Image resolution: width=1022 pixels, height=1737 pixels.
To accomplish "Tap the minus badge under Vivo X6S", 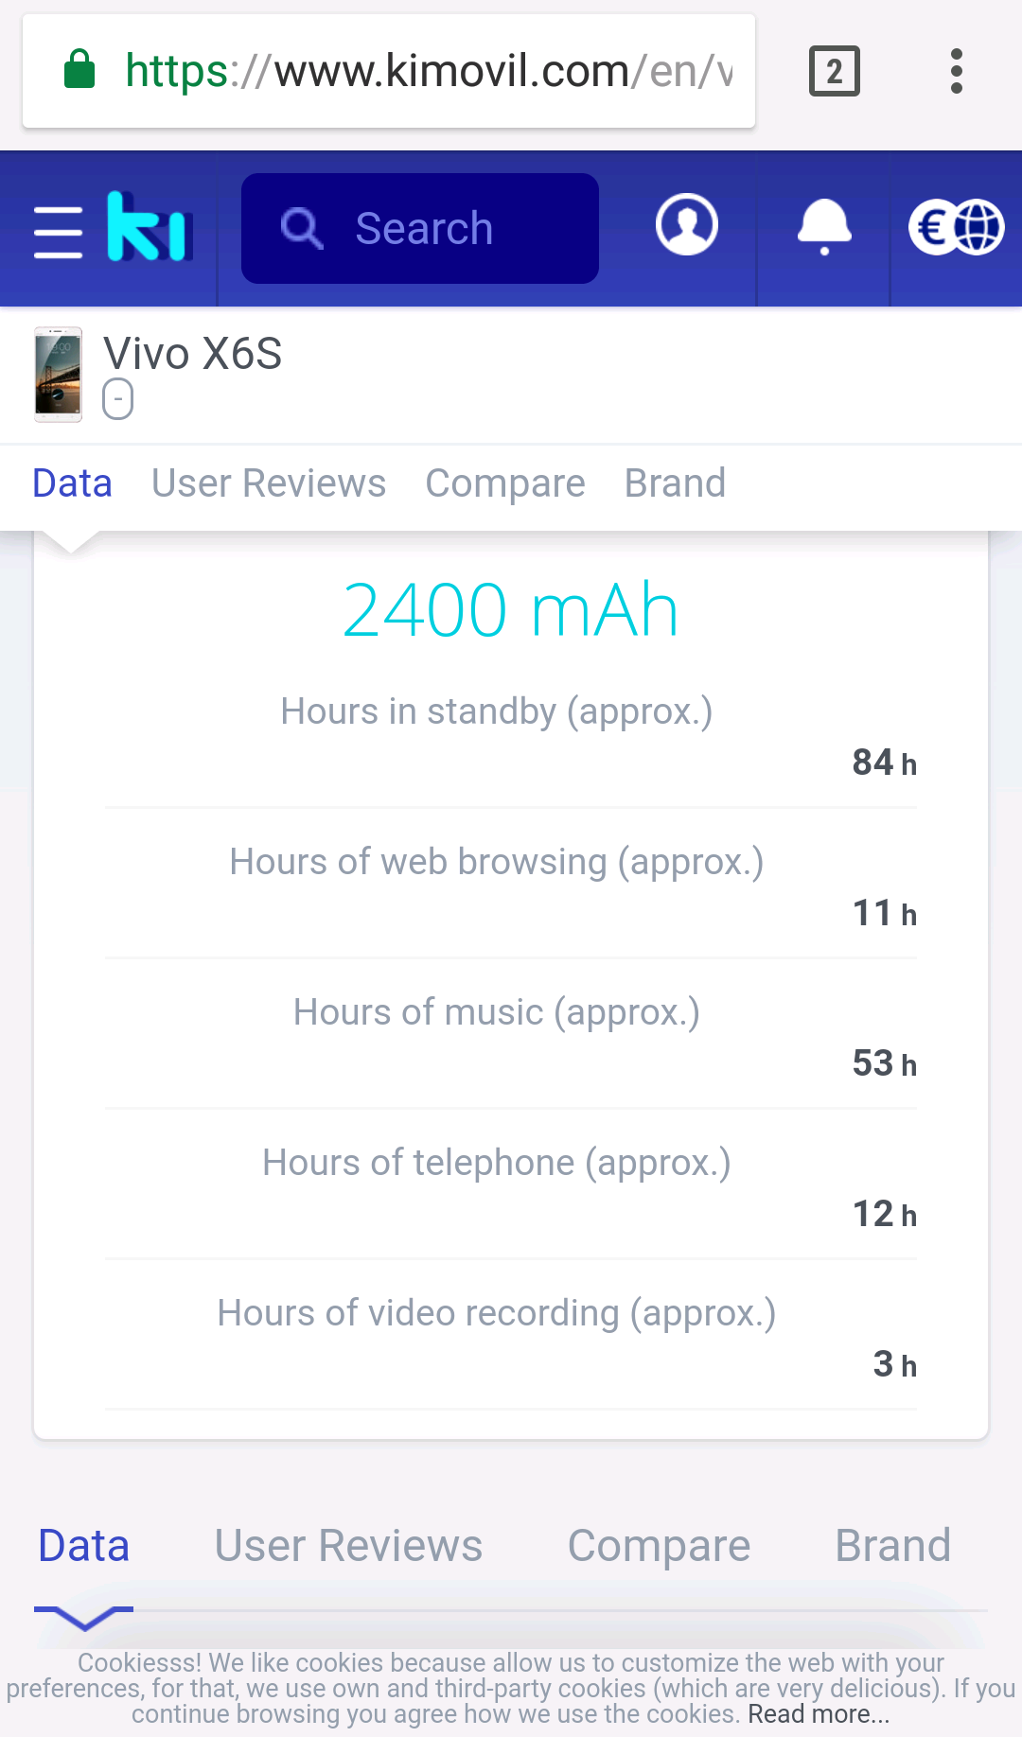I will point(117,399).
